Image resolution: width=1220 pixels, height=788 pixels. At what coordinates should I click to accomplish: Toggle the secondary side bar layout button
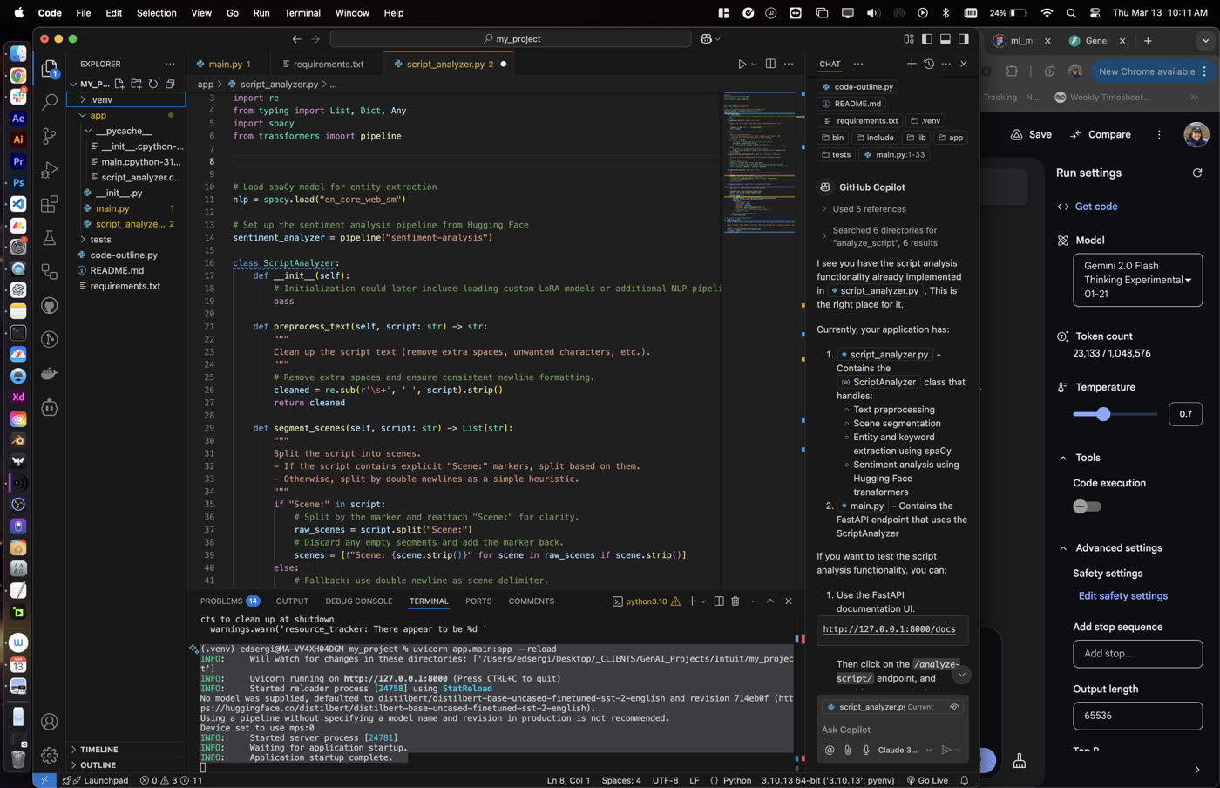(x=964, y=39)
